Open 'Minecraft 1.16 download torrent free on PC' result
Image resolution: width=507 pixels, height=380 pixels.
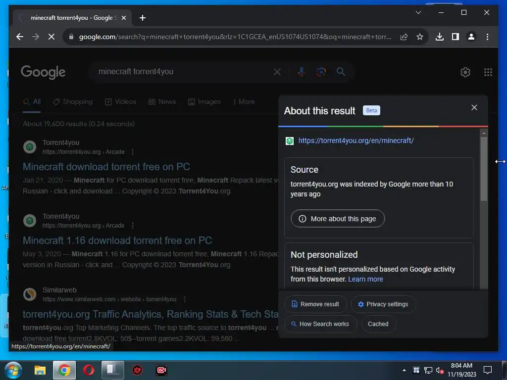pos(117,240)
